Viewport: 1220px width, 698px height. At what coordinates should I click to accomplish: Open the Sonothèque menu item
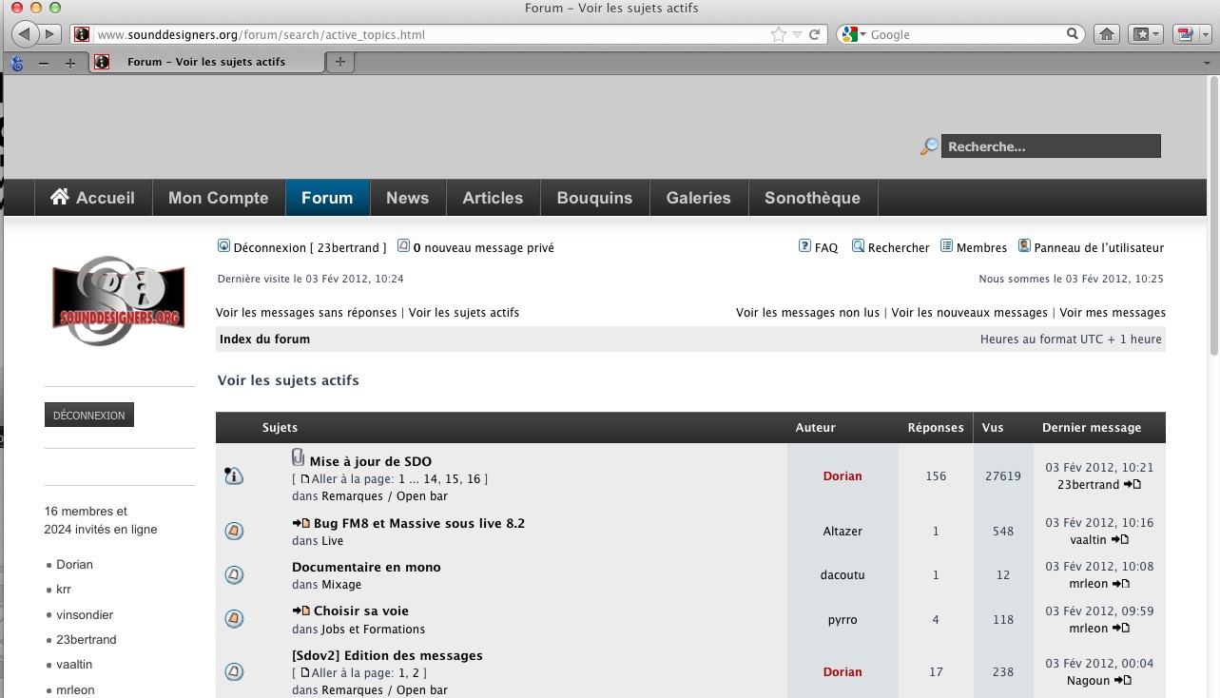(811, 198)
